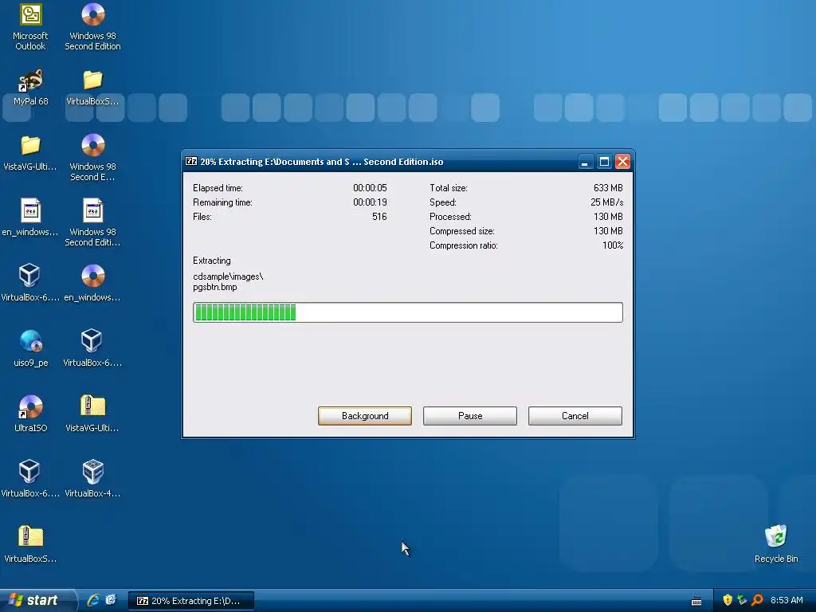This screenshot has width=816, height=612.
Task: Click the Total size value 633 MB
Action: point(608,188)
